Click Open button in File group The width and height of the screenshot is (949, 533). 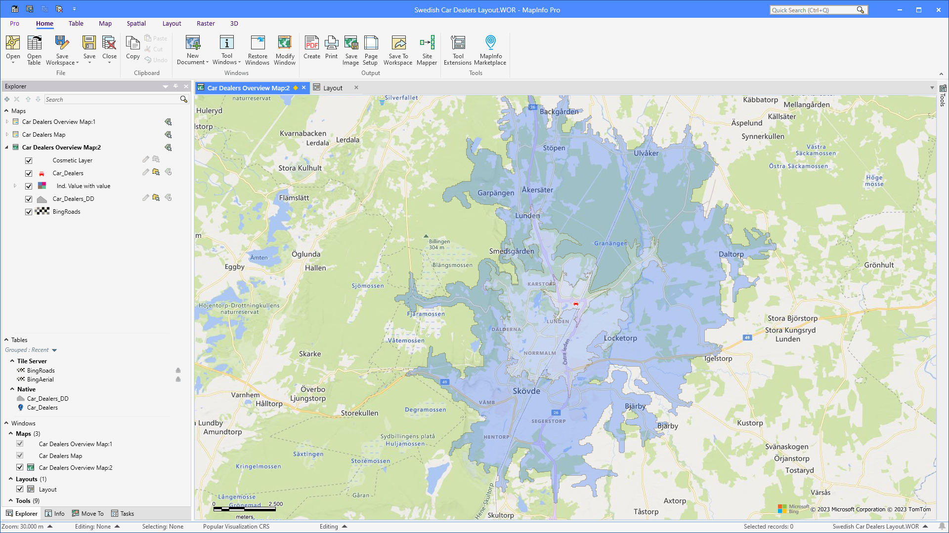[13, 50]
